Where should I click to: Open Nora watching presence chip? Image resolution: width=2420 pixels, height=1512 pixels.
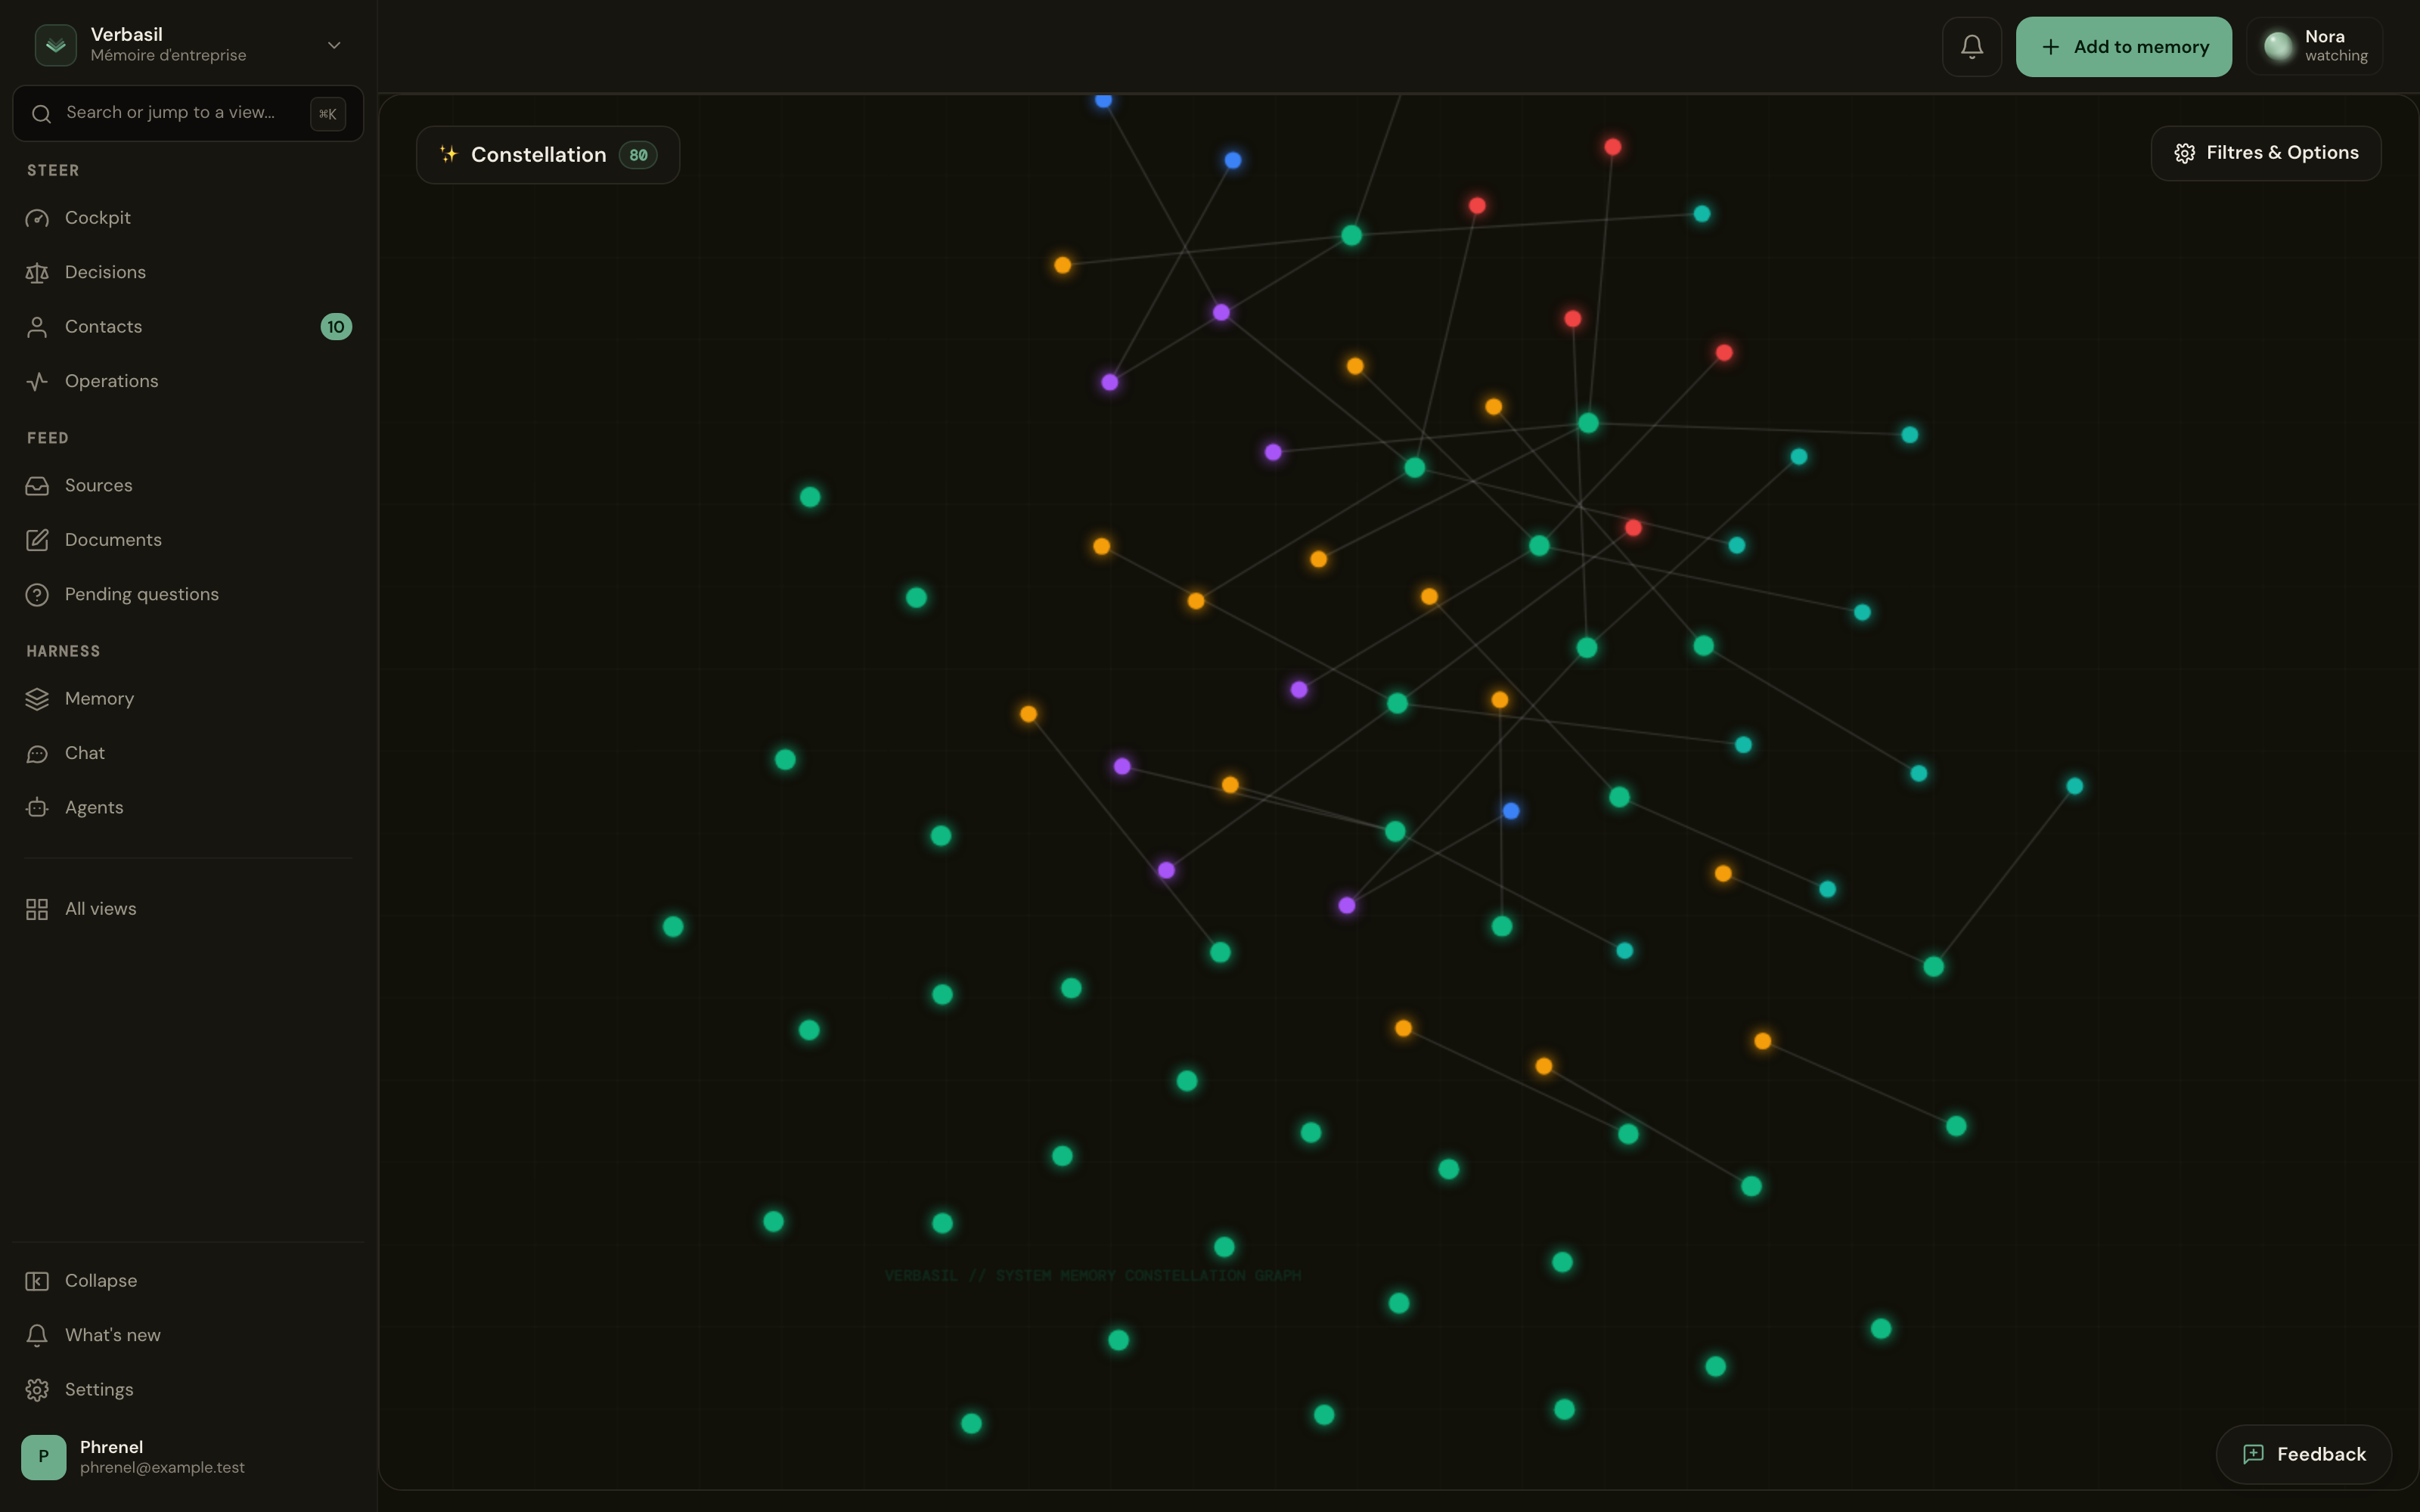click(x=2315, y=46)
